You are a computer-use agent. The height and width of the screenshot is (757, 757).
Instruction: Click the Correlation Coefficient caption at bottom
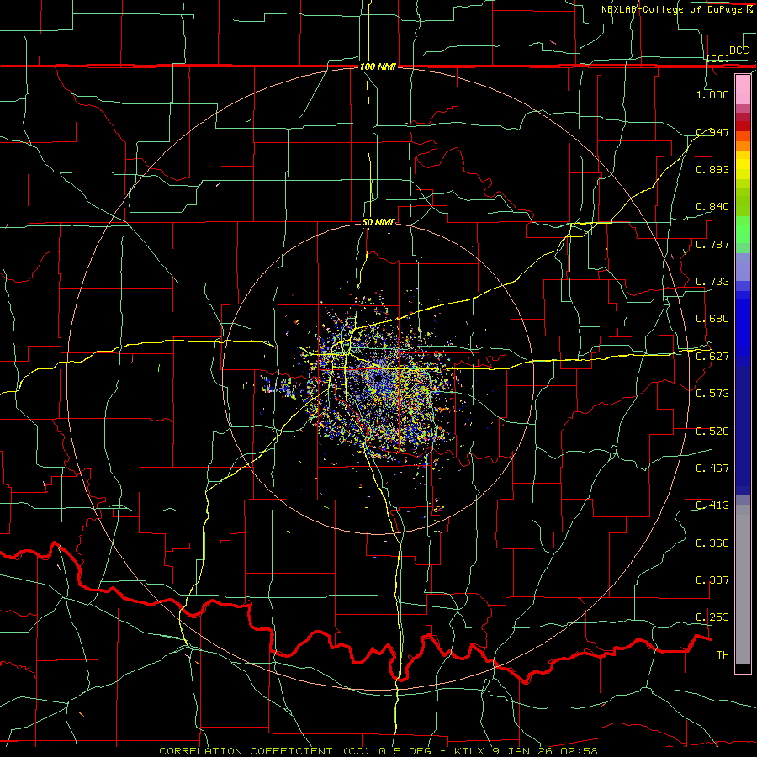[378, 751]
